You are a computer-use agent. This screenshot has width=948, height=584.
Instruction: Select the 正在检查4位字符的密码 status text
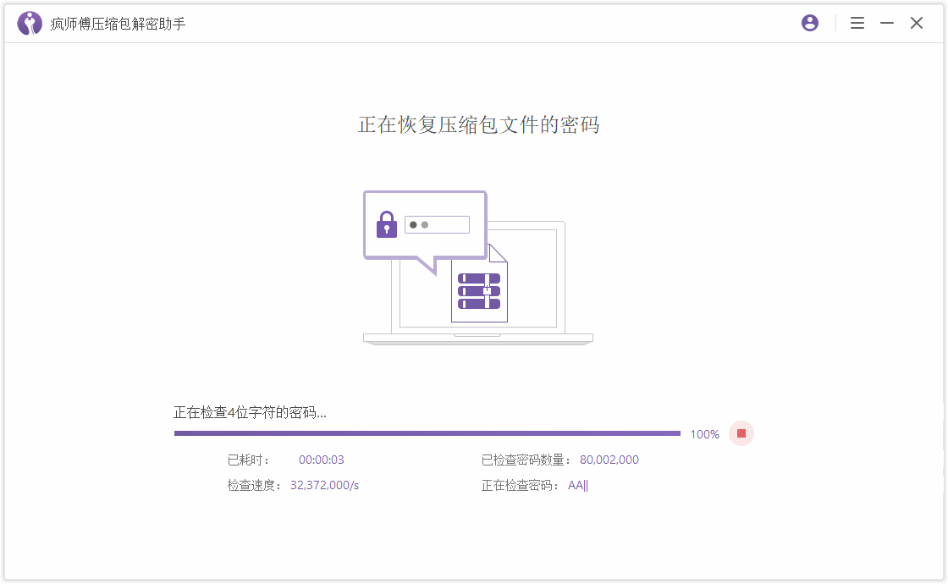(x=250, y=412)
